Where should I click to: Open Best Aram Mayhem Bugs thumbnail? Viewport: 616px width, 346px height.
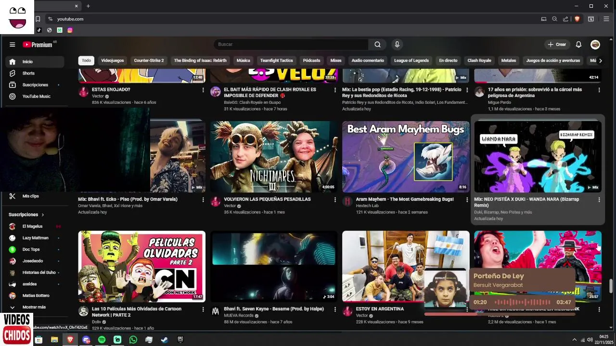(406, 157)
